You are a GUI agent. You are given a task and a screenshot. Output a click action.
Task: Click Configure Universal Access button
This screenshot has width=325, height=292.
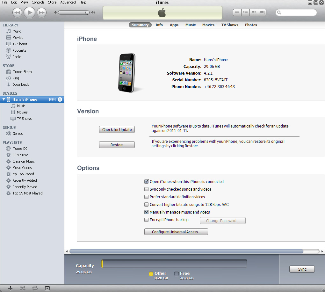176,232
